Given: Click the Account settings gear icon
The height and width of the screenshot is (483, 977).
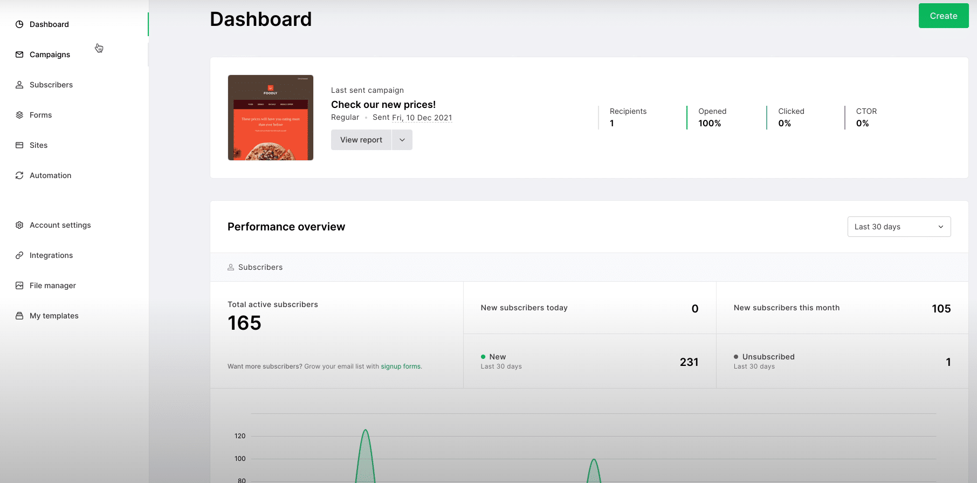Looking at the screenshot, I should (19, 225).
